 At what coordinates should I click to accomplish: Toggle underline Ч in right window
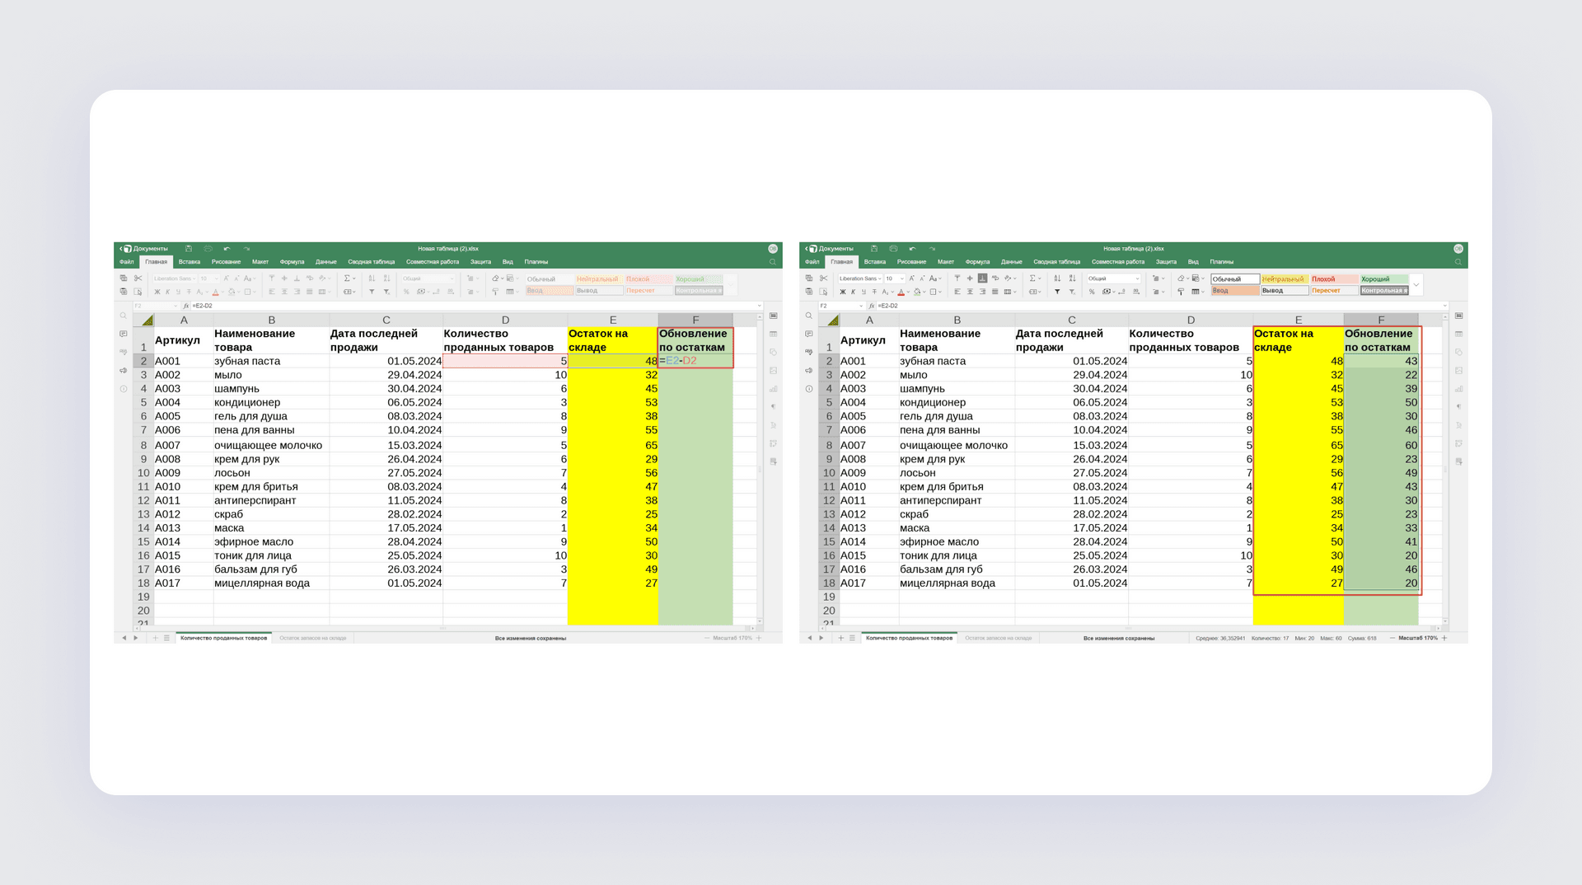(x=864, y=292)
